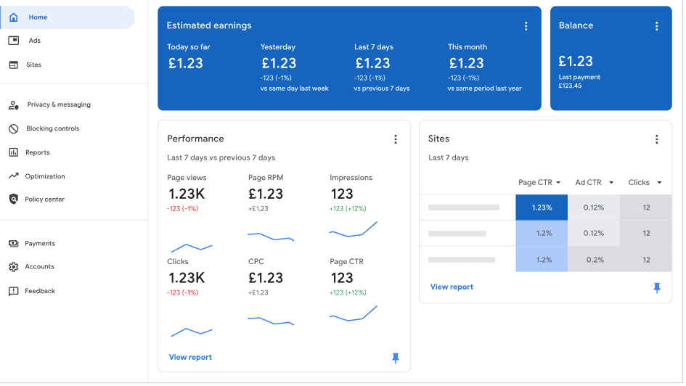This screenshot has height=386, width=686.
Task: Click the Performance Clicks sparkline chart
Action: 192,332
